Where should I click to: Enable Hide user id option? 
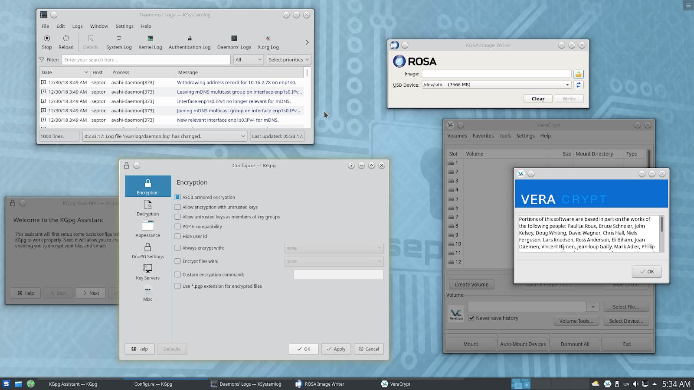[x=177, y=236]
